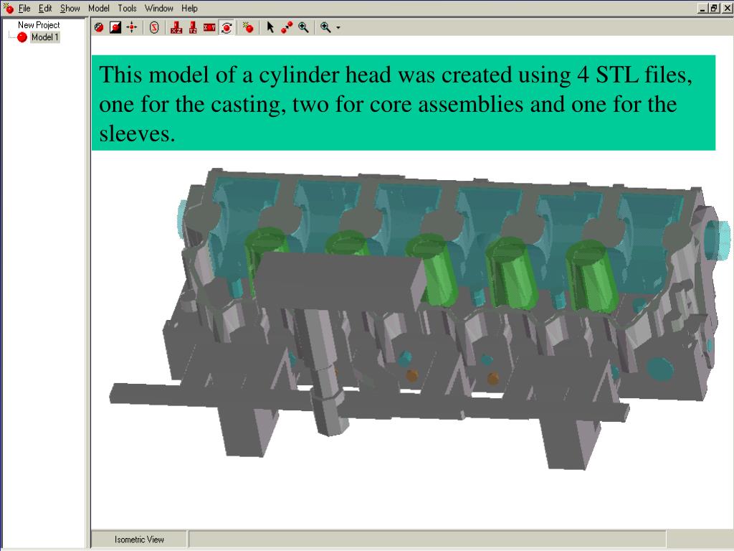734x551 pixels.
Task: Open the Edit menu
Action: pyautogui.click(x=45, y=9)
